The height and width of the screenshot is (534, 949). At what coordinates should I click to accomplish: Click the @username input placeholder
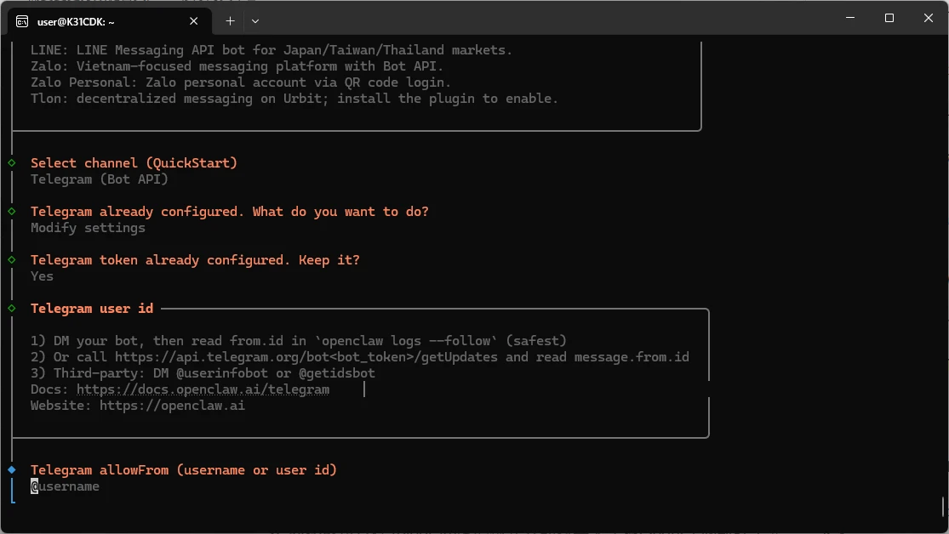66,486
